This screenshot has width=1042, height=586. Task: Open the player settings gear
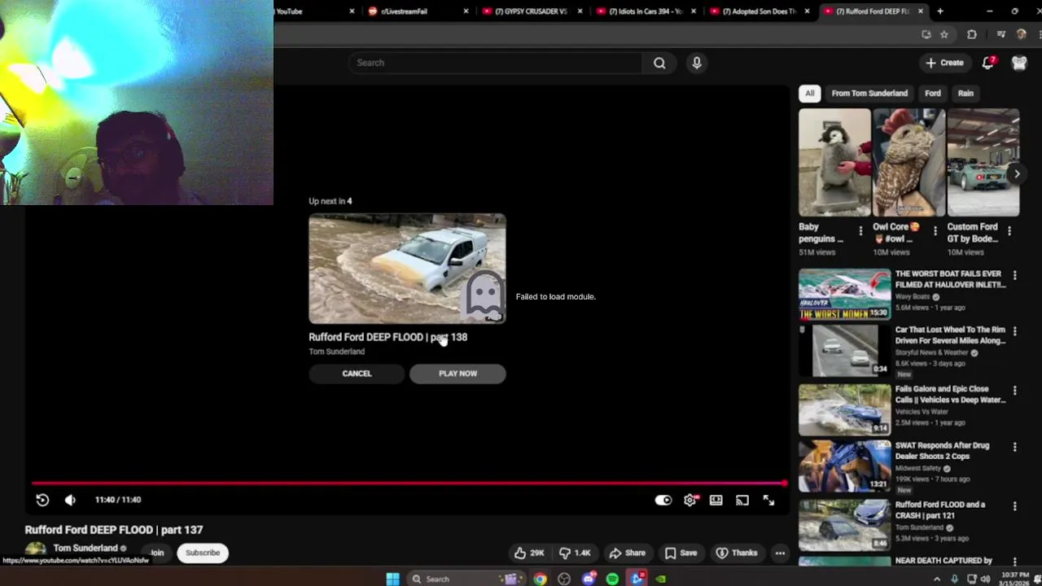pyautogui.click(x=690, y=501)
